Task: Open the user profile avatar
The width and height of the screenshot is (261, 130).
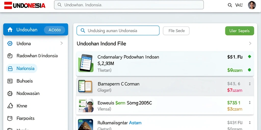Action: [252, 5]
